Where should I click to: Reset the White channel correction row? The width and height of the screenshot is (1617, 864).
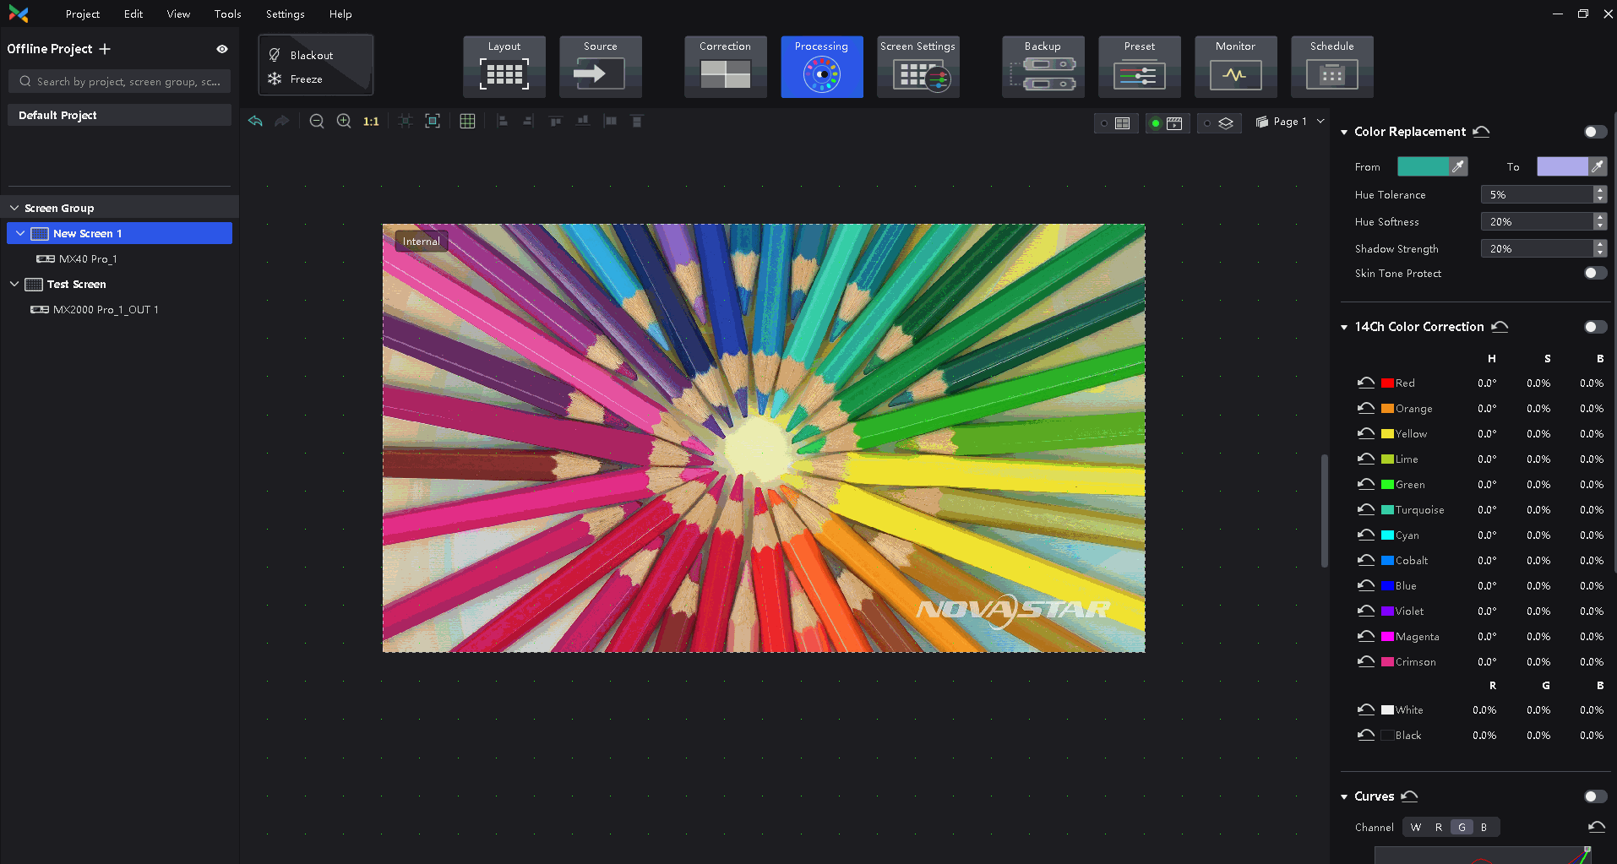pyautogui.click(x=1366, y=709)
